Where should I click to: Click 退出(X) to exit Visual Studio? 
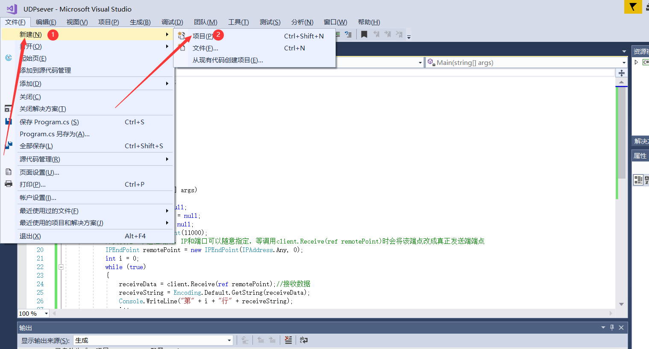click(87, 236)
